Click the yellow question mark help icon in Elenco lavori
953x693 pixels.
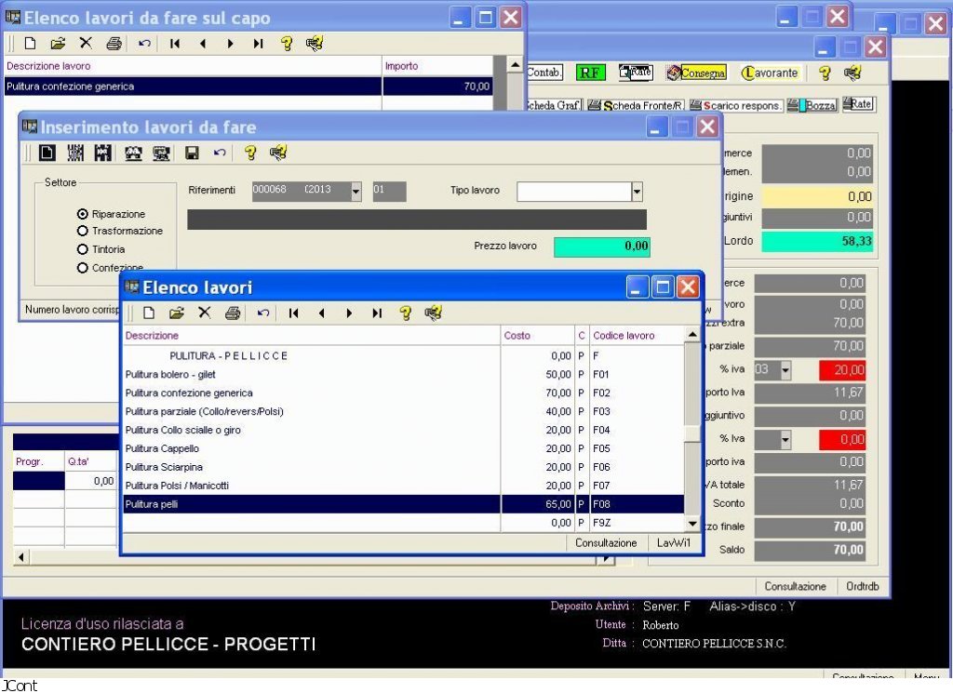405,313
